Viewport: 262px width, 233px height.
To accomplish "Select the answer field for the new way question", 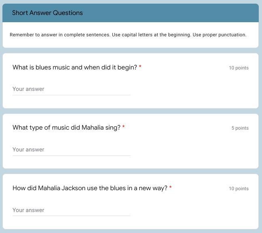I will pyautogui.click(x=71, y=210).
